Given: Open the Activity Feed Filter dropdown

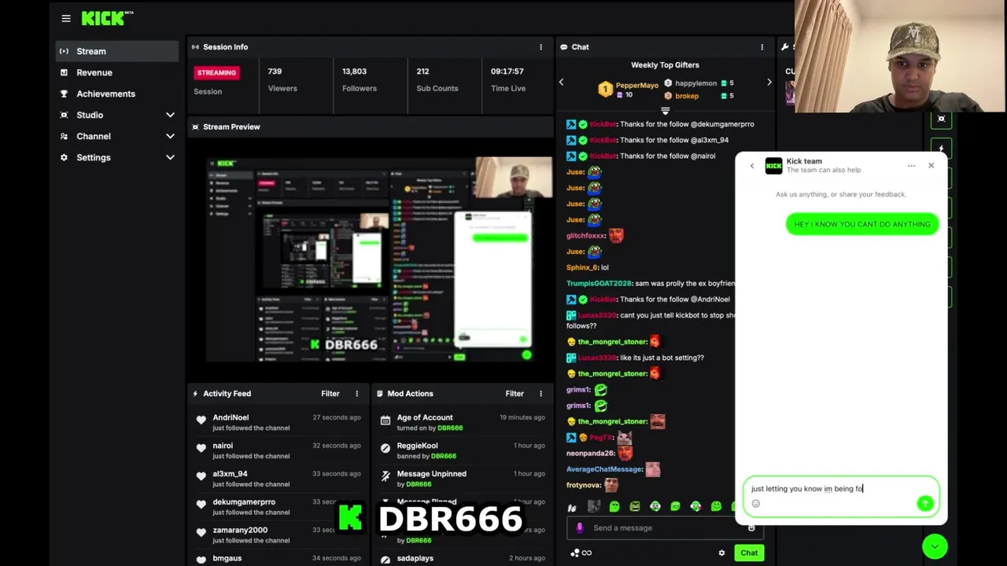Looking at the screenshot, I should (x=330, y=394).
